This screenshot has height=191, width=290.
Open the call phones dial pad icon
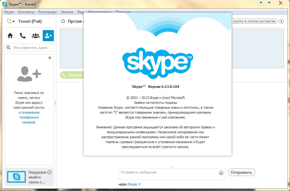tap(22, 35)
